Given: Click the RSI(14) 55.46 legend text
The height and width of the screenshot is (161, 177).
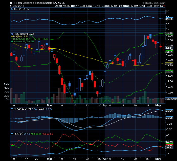Looking at the screenshot, I should [x=21, y=9].
